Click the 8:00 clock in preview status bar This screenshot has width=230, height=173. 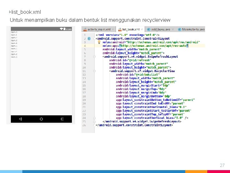tap(69, 29)
